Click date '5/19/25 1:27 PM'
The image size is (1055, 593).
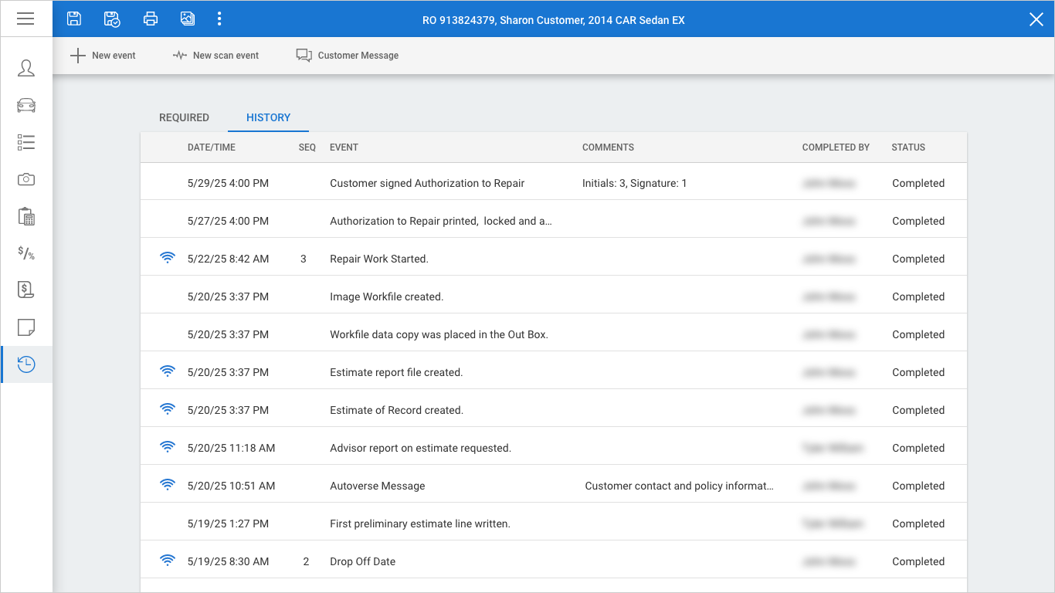229,524
